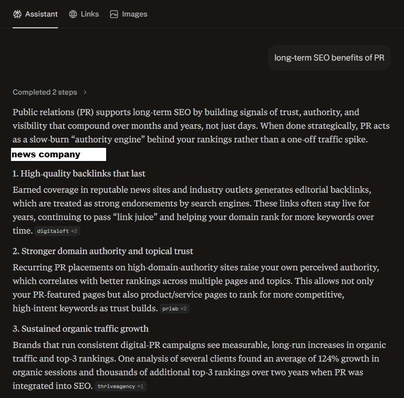Click the globe icon beside Links
This screenshot has width=404, height=398.
73,14
